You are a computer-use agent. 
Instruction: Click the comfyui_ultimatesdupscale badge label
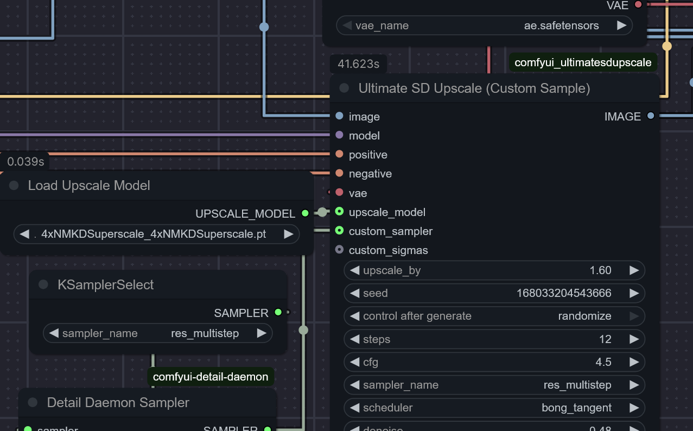582,62
